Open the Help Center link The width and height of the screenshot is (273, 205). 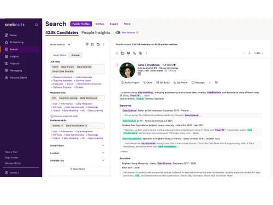pyautogui.click(x=11, y=157)
